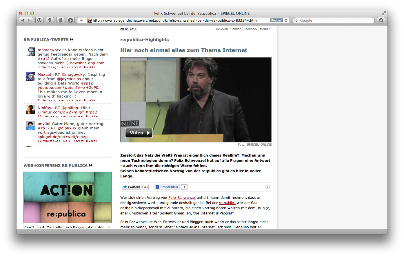Click the Drucken link

(222, 29)
